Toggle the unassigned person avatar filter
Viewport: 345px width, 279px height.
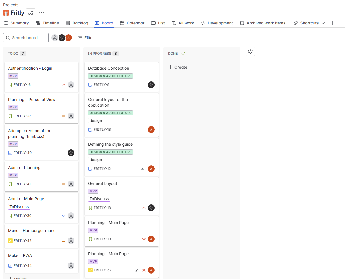click(x=55, y=37)
